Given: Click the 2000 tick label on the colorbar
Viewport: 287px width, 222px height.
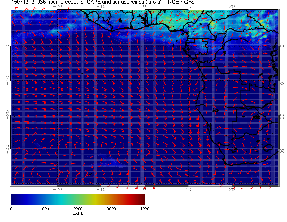Looking at the screenshot, I should coord(78,209).
